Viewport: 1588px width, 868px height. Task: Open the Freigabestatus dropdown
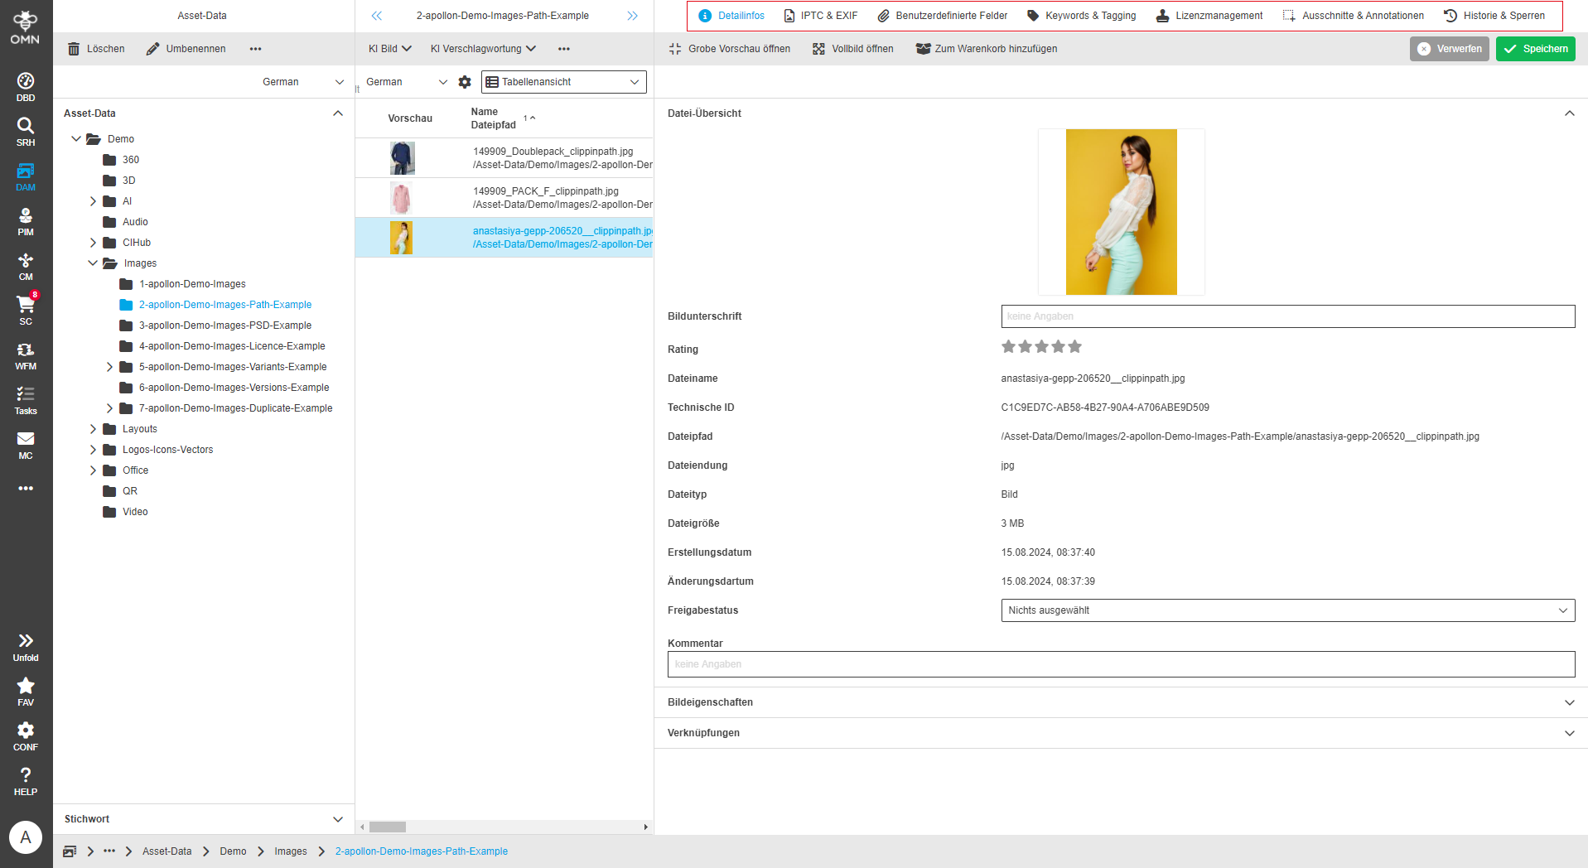point(1287,610)
